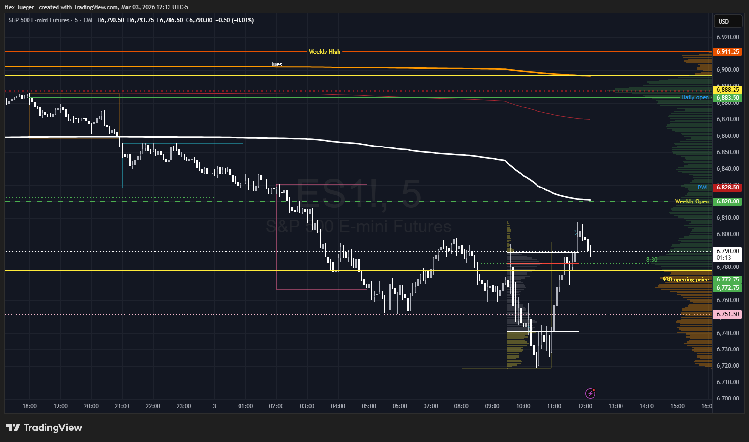The height and width of the screenshot is (442, 749).
Task: Click the green 6,820.00 price tag
Action: (727, 201)
